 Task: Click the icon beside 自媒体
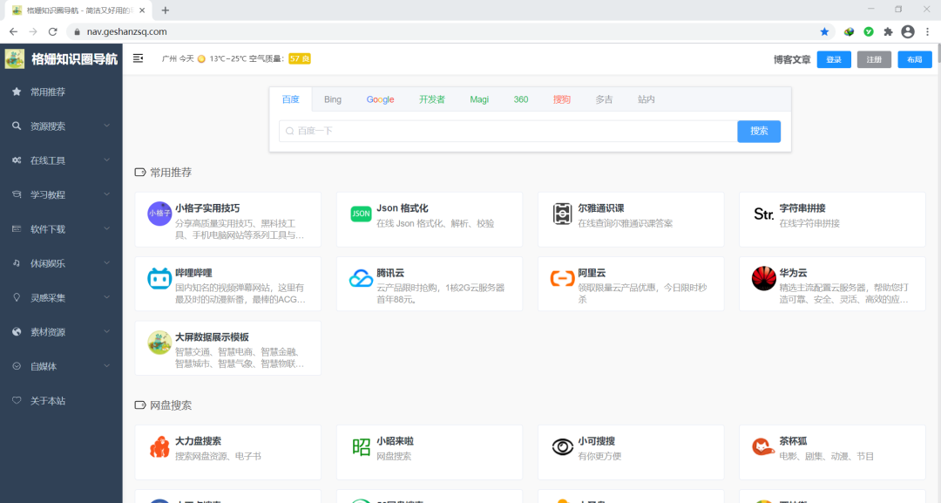[17, 366]
